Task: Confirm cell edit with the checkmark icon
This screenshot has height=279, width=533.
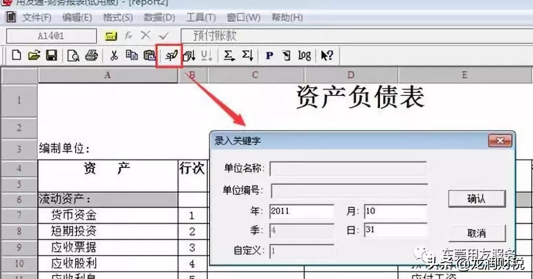Action: coord(164,35)
